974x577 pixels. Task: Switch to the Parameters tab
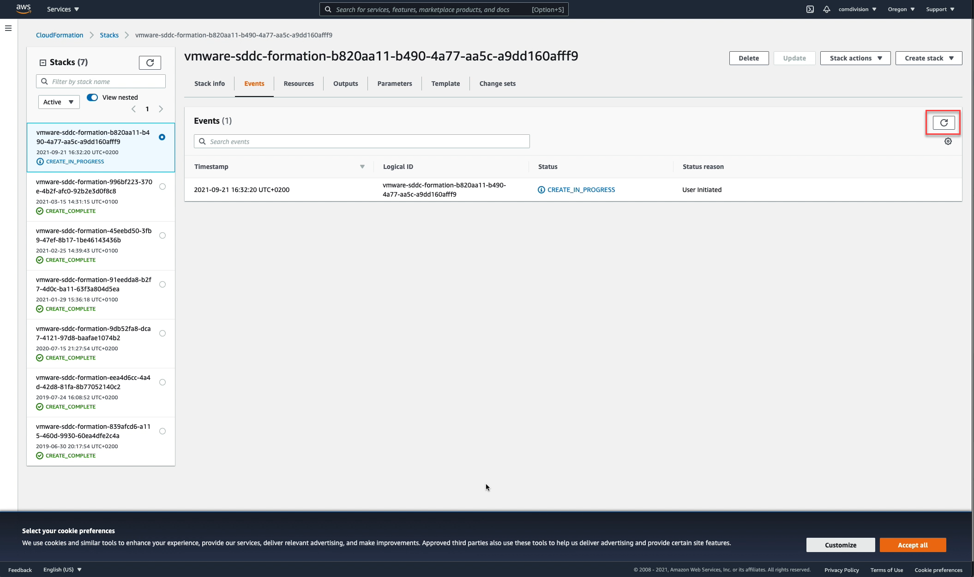[x=395, y=84]
